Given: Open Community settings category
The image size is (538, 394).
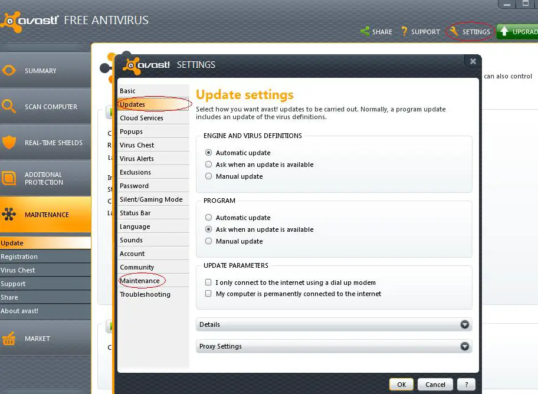Looking at the screenshot, I should (x=153, y=267).
